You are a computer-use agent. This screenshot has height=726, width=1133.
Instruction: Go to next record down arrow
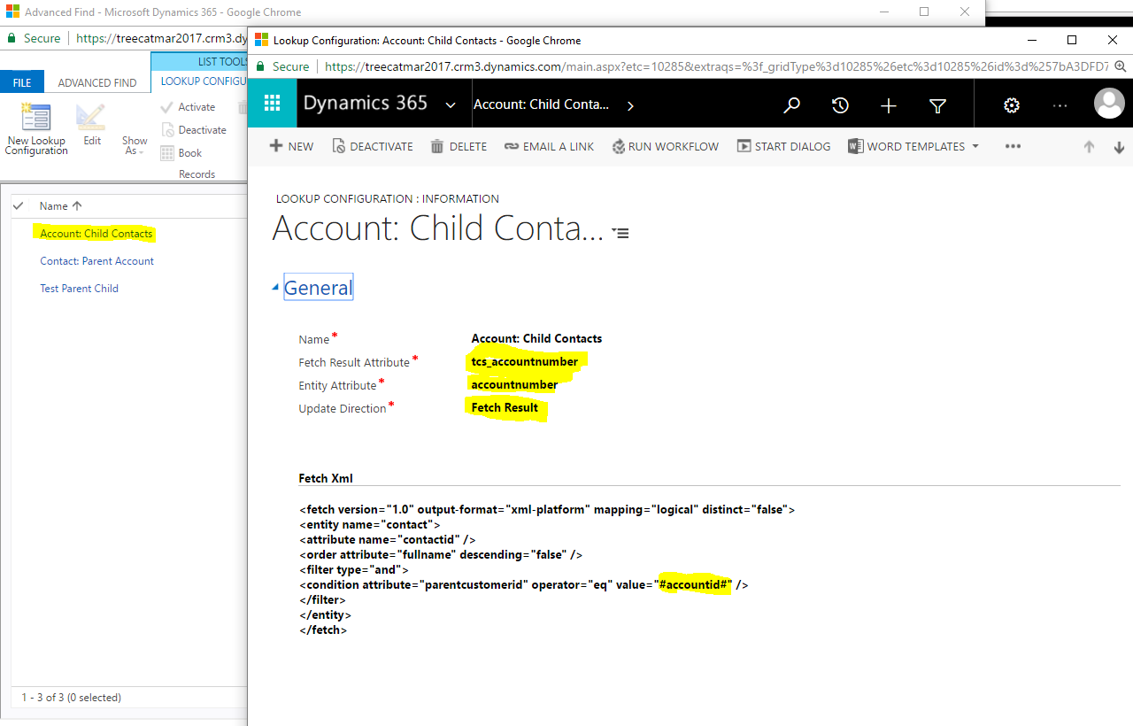(x=1119, y=147)
